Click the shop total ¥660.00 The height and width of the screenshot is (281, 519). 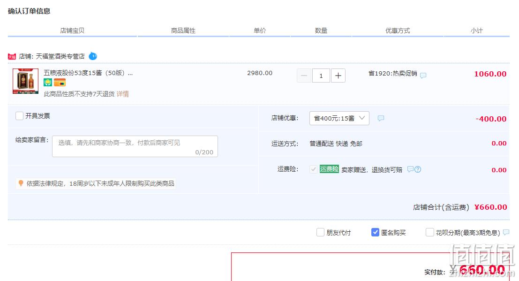pos(490,207)
